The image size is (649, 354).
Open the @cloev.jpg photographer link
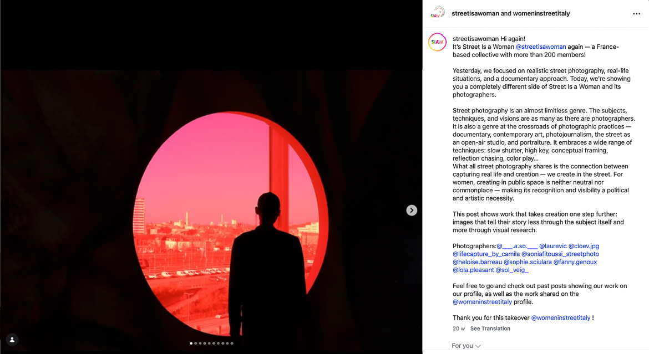[584, 246]
